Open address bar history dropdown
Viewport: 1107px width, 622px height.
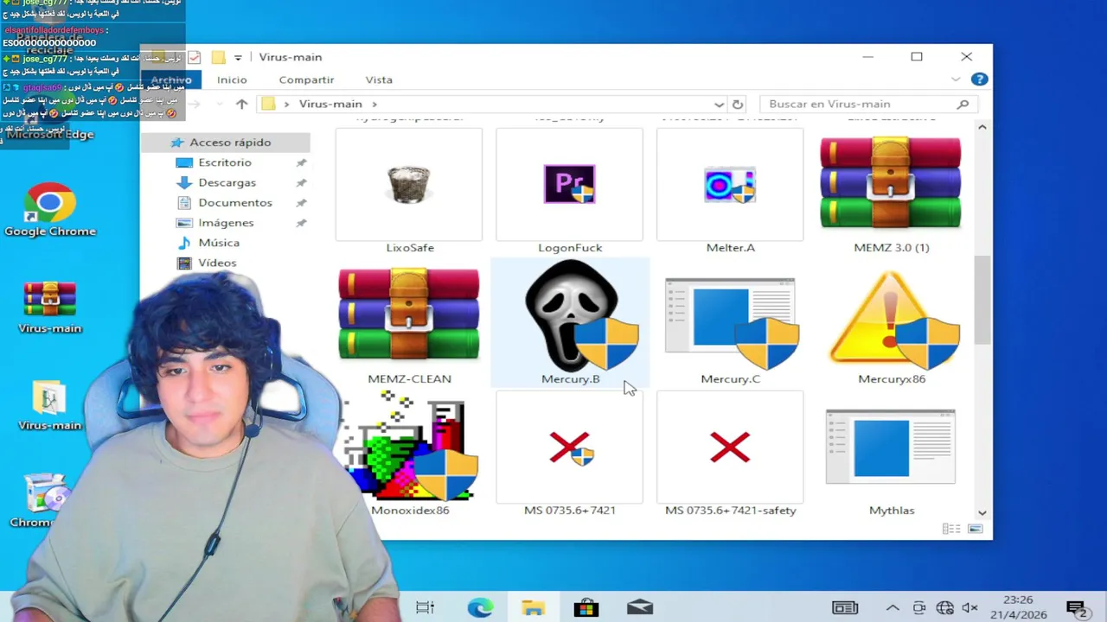(719, 104)
